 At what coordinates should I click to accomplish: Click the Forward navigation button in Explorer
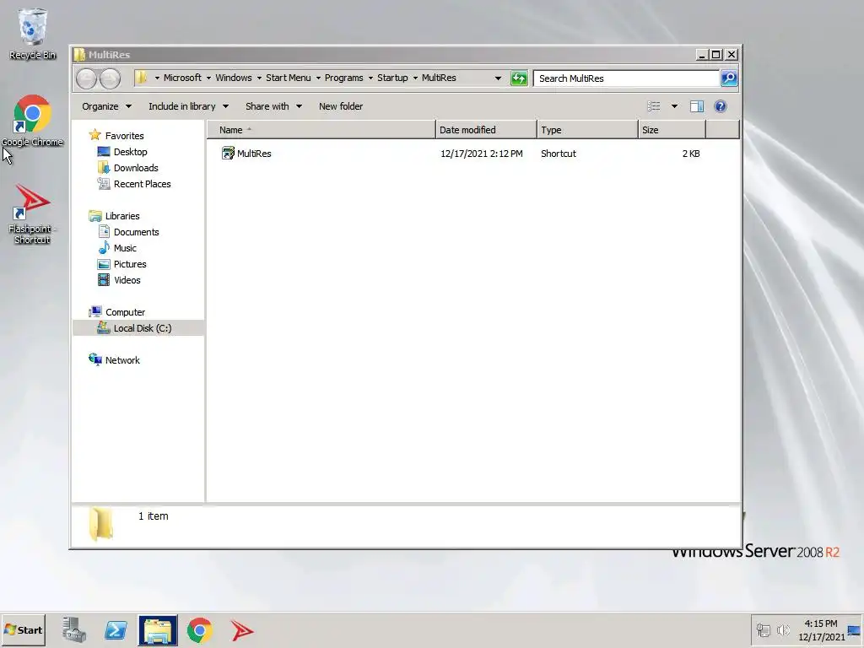pos(110,78)
